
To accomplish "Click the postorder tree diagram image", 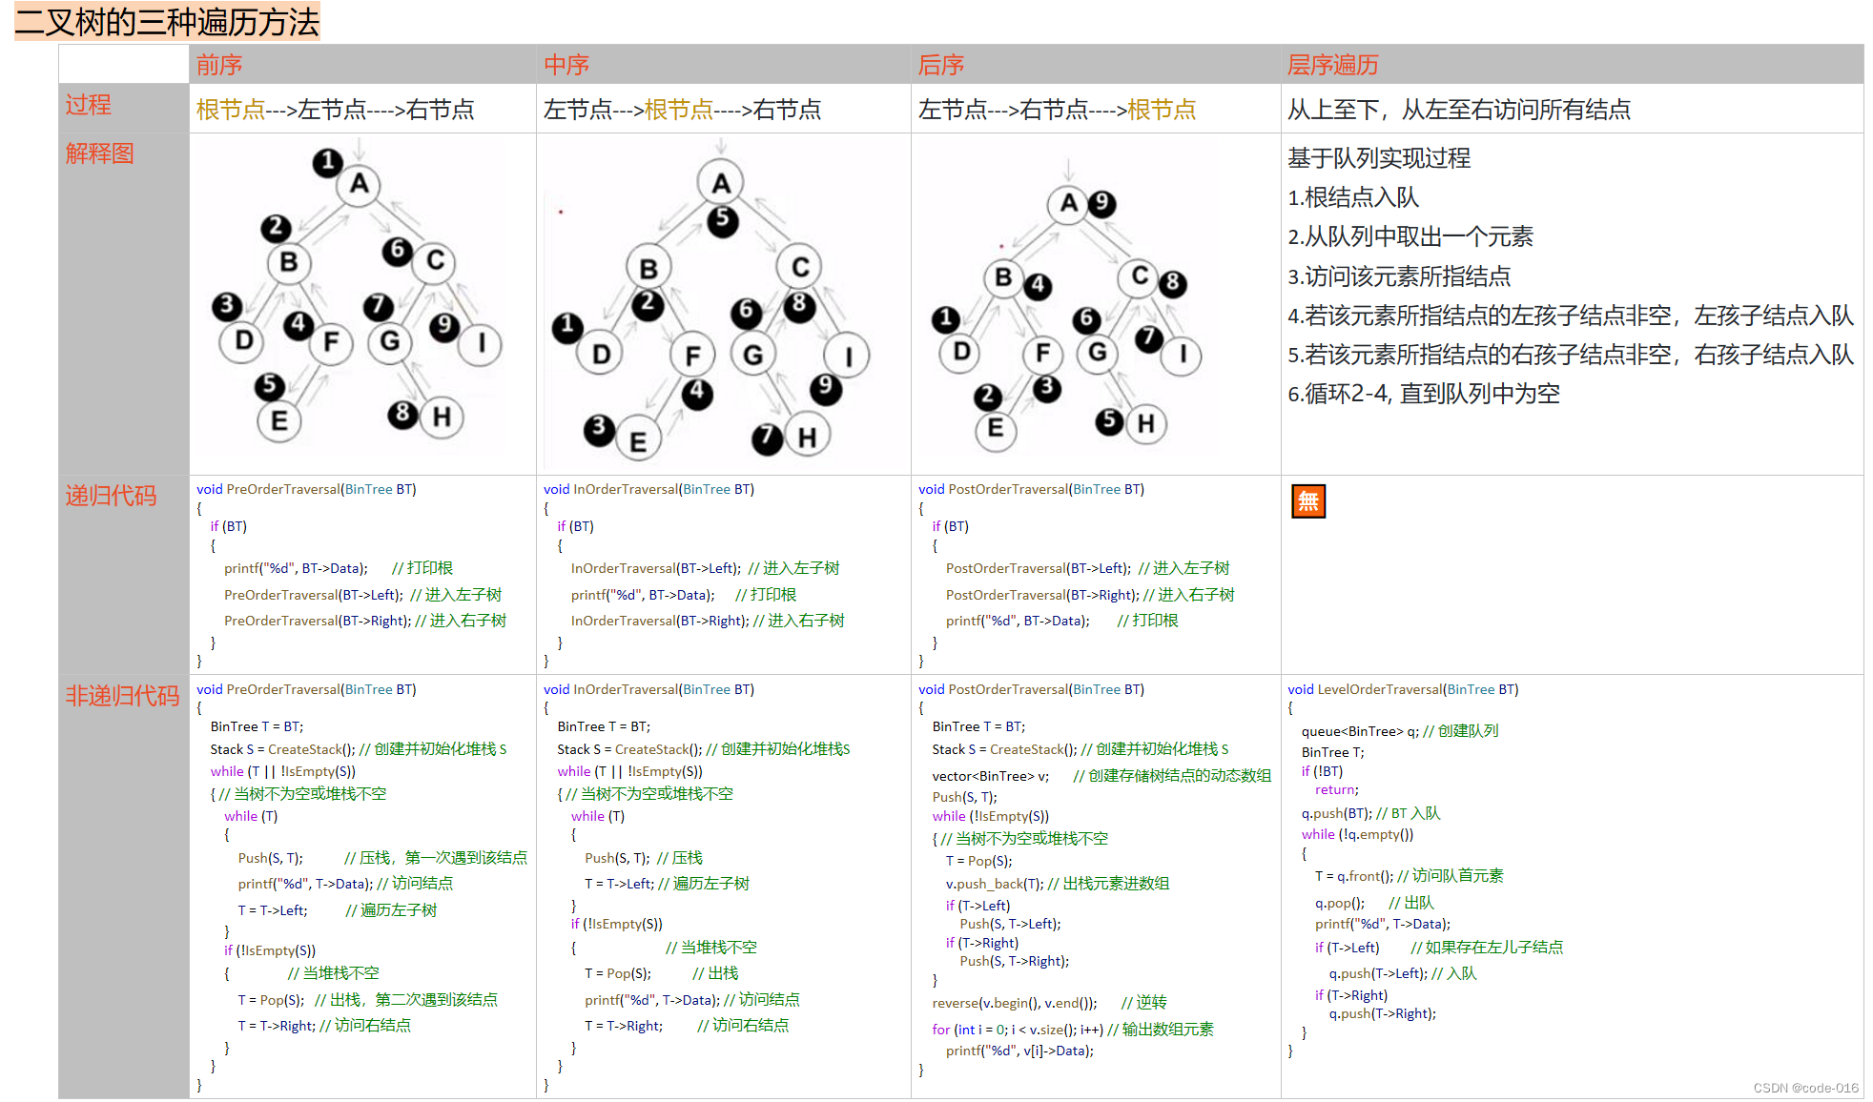I will click(x=1065, y=305).
